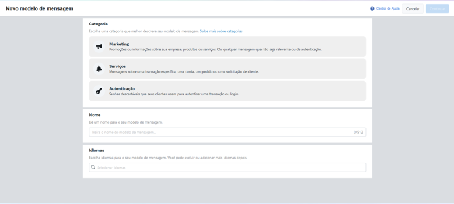Click text 'Dê um nome para o seu modelo'
Viewport: 454px width, 204px height.
click(125, 122)
